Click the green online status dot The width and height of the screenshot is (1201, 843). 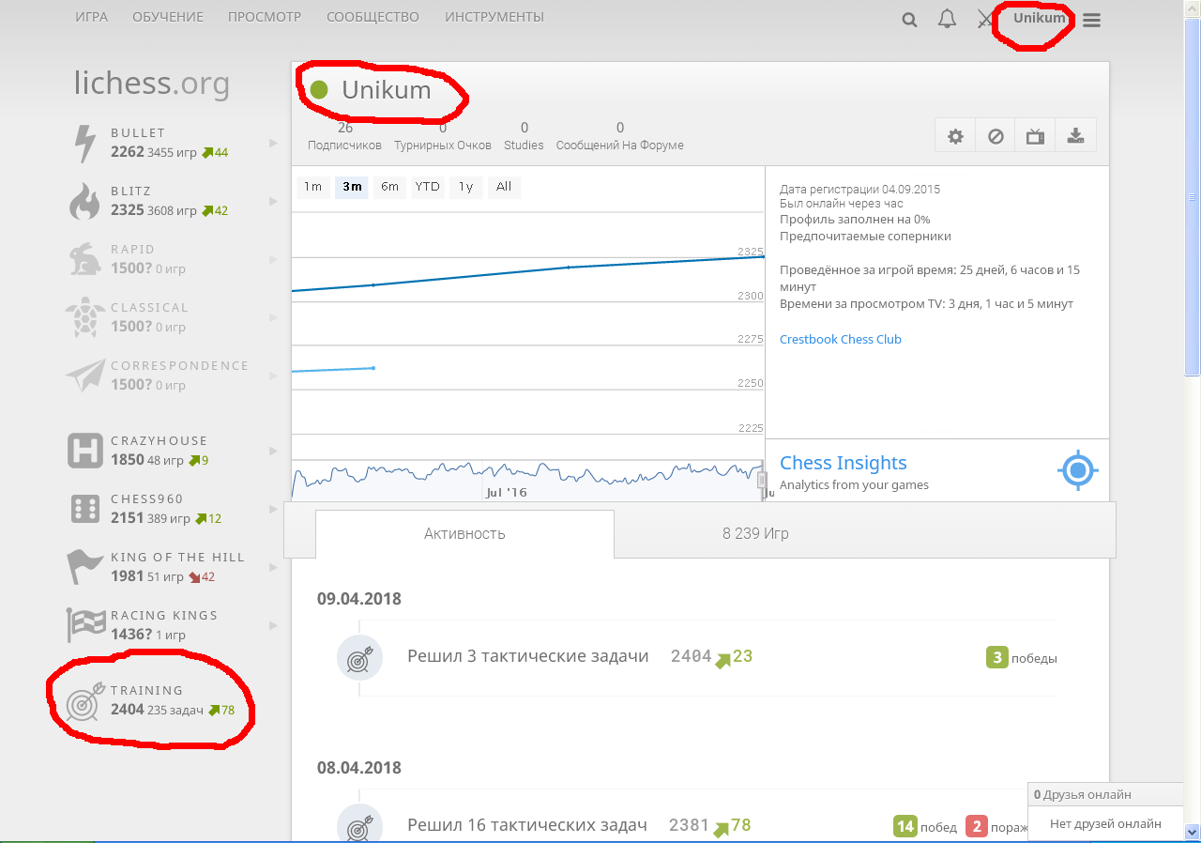[319, 90]
